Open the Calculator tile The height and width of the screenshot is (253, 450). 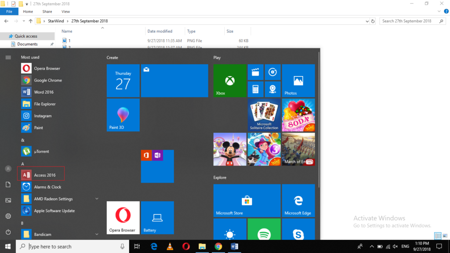click(255, 89)
